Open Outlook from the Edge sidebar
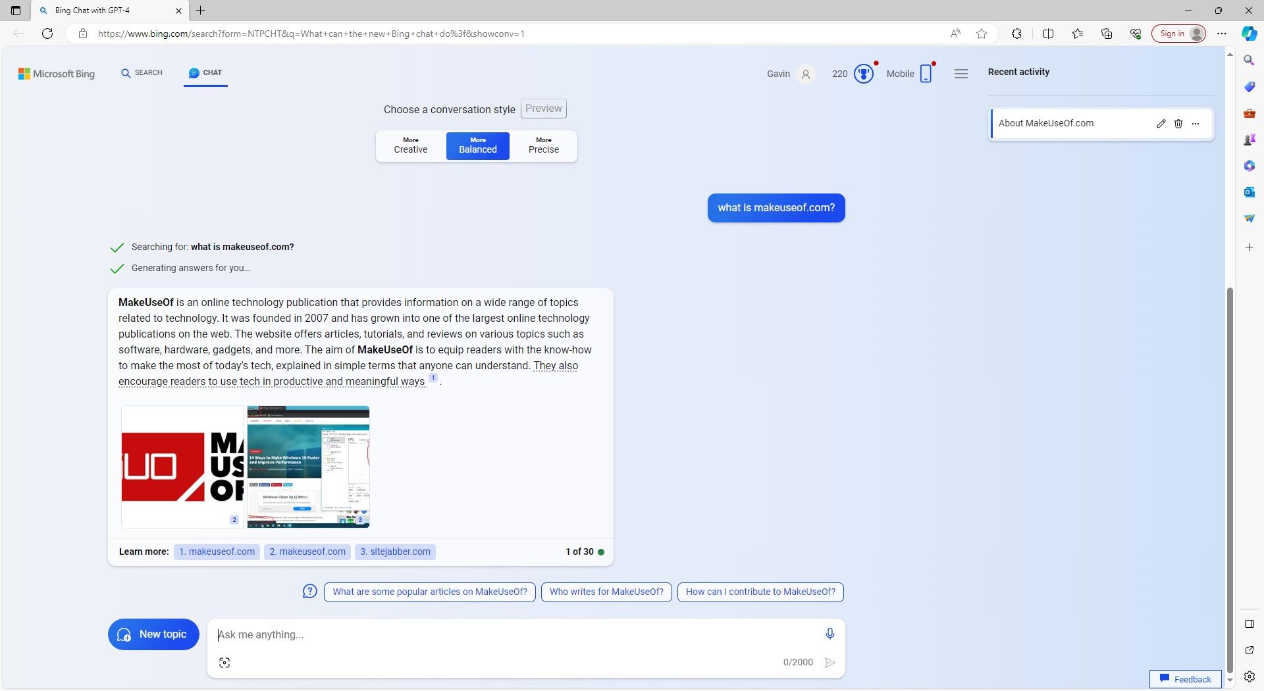1264x691 pixels. pos(1249,192)
